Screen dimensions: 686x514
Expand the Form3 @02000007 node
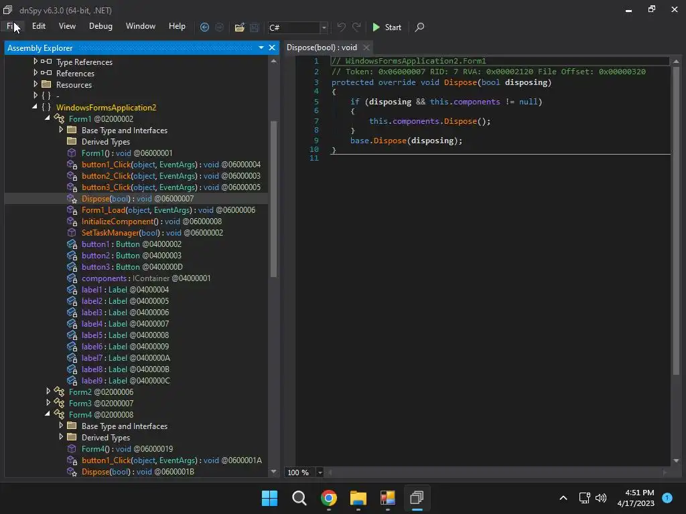pyautogui.click(x=48, y=403)
